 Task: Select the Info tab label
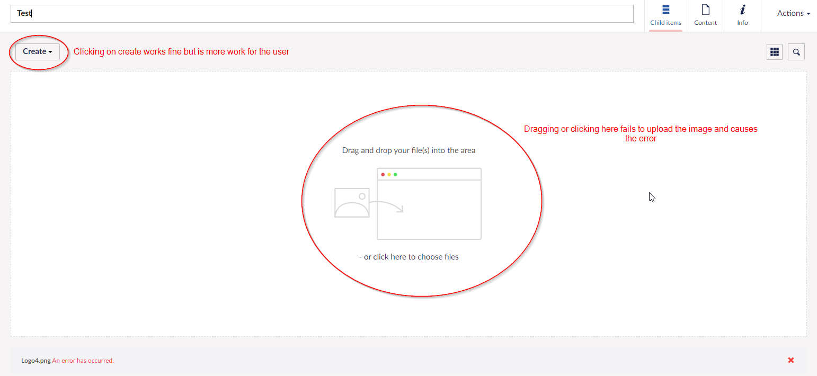point(742,23)
